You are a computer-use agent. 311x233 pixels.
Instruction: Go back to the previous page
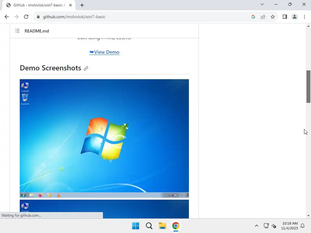point(7,17)
